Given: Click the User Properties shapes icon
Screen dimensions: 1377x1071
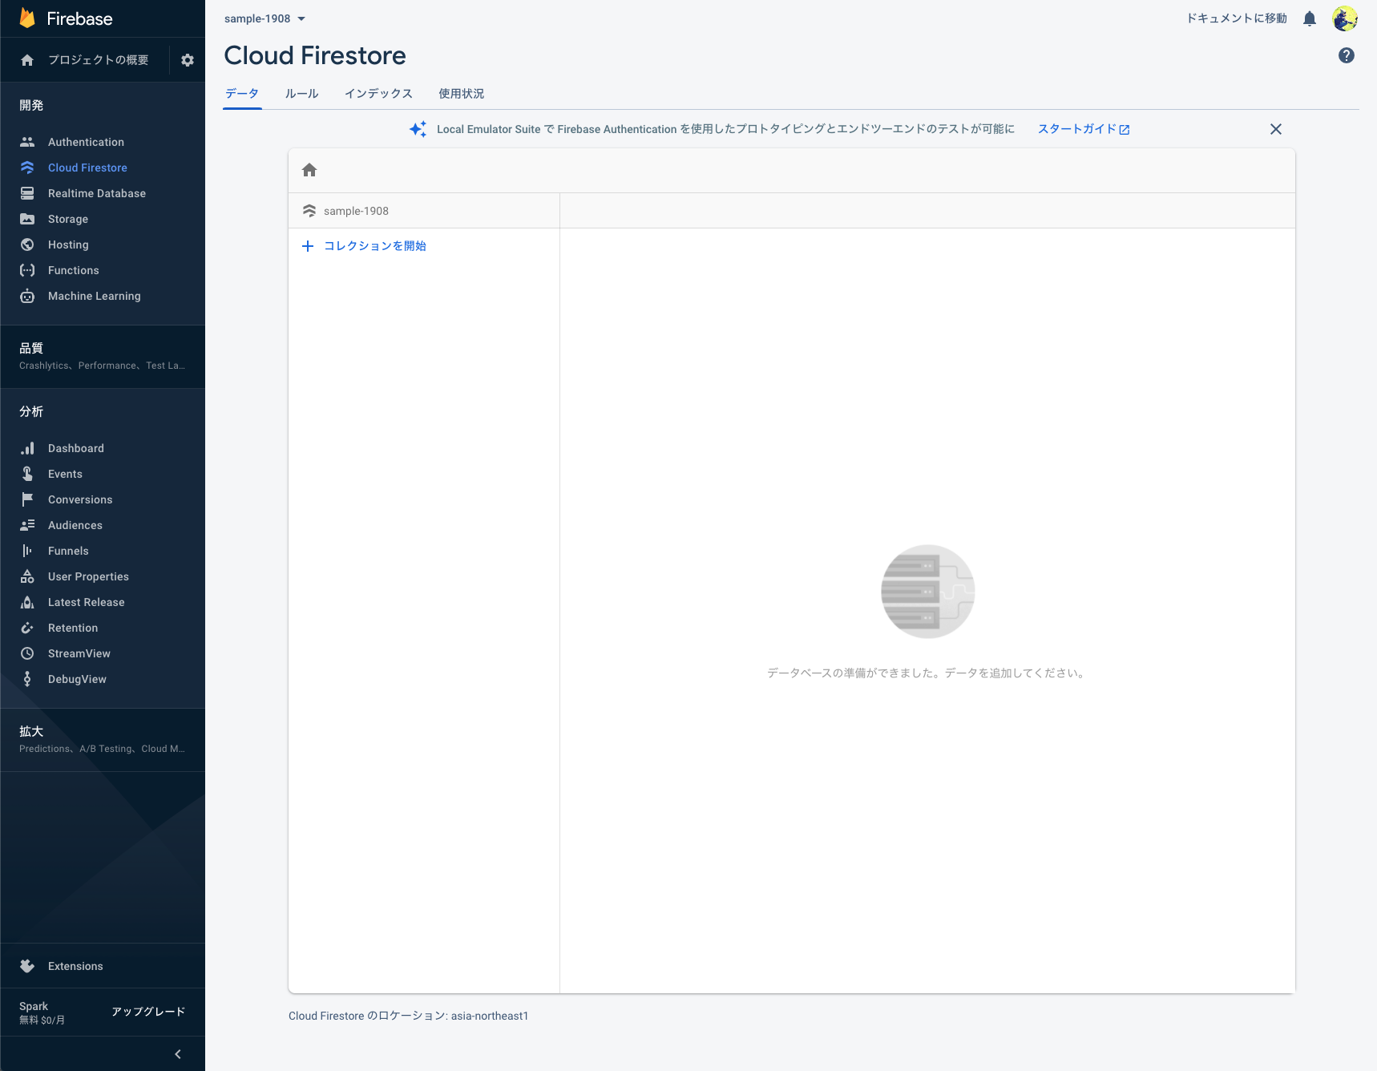Looking at the screenshot, I should point(27,576).
